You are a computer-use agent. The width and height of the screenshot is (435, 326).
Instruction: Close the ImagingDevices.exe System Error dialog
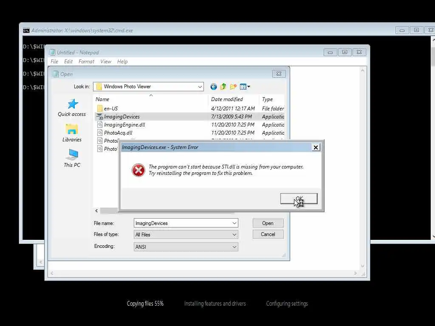316,147
